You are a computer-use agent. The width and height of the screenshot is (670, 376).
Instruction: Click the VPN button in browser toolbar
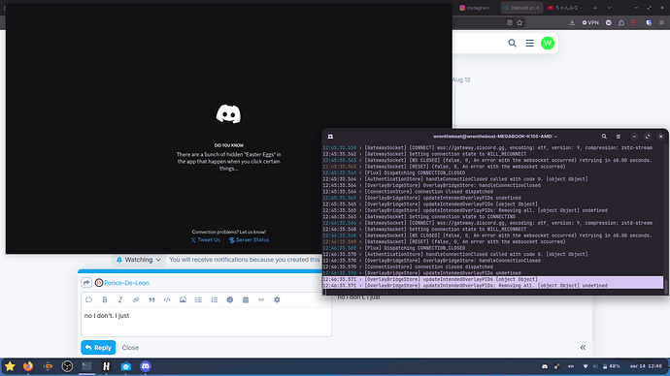pyautogui.click(x=590, y=22)
